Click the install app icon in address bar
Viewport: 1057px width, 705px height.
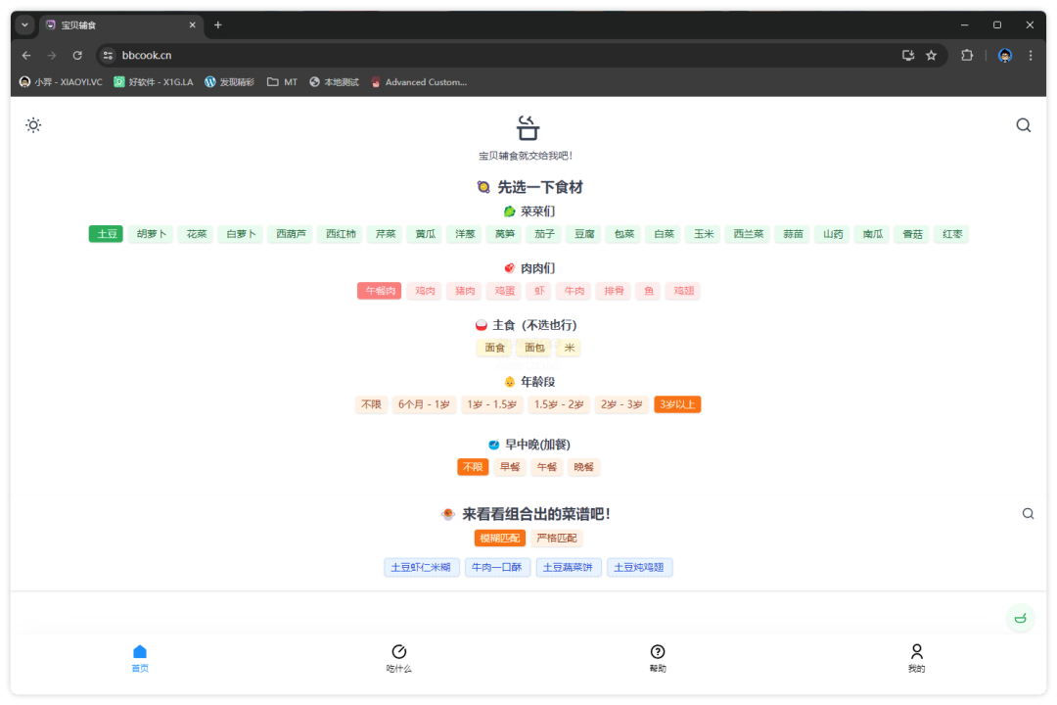(908, 55)
